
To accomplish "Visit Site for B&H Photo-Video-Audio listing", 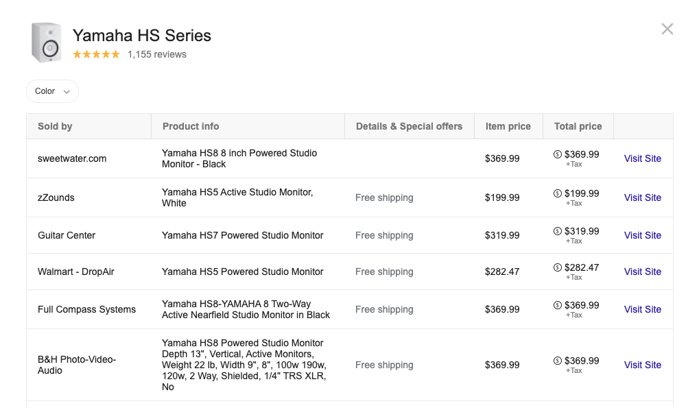I will 642,365.
